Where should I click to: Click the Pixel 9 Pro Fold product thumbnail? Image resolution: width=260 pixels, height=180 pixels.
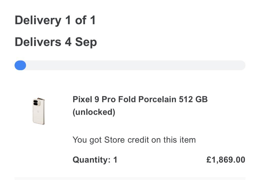[39, 111]
